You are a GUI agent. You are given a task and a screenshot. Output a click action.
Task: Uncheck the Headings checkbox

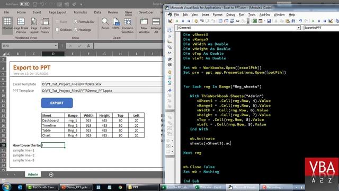tap(76, 30)
